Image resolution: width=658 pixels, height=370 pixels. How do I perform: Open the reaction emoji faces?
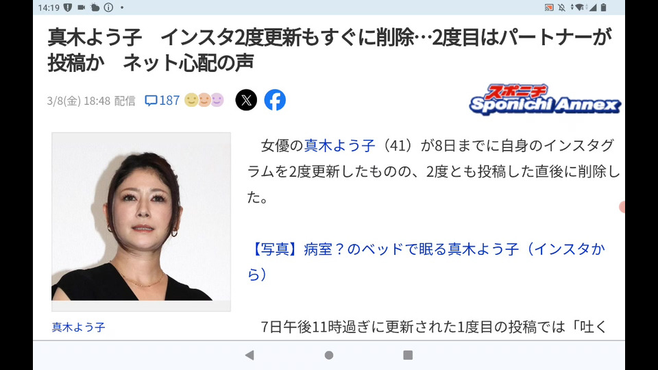point(204,100)
